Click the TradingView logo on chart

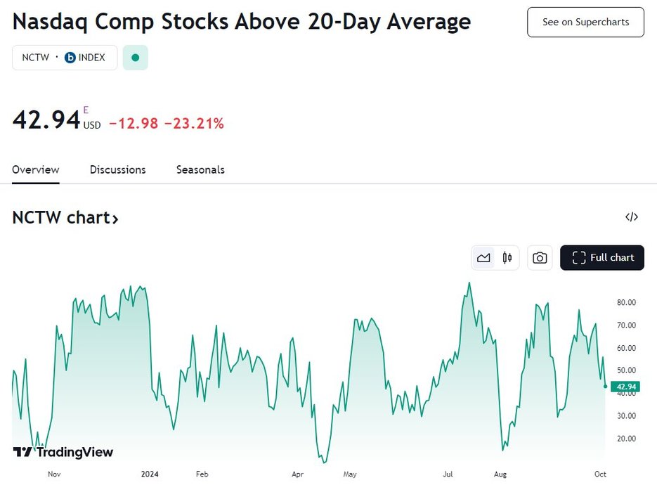tap(63, 452)
